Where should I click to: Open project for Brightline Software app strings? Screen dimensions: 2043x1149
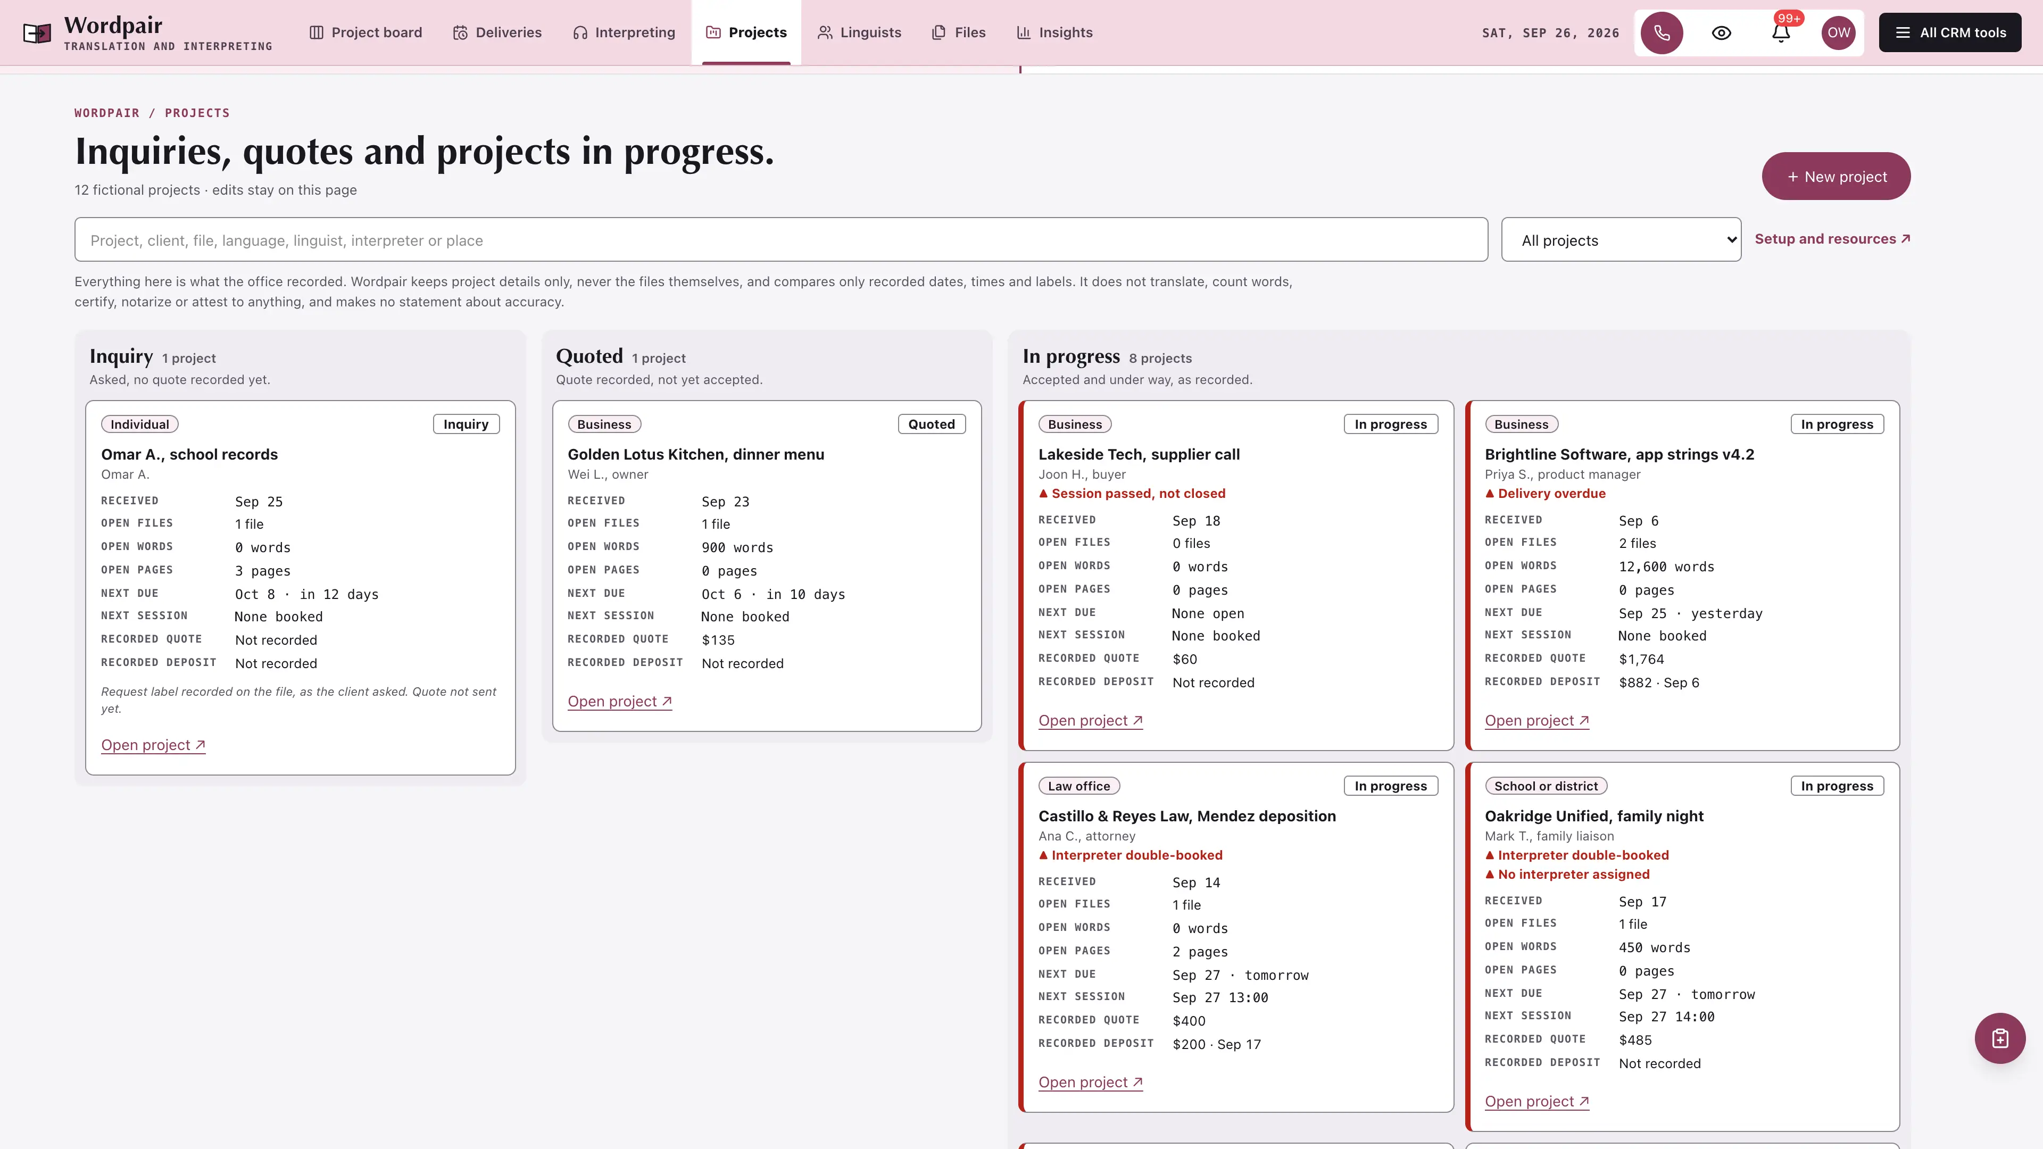tap(1537, 720)
